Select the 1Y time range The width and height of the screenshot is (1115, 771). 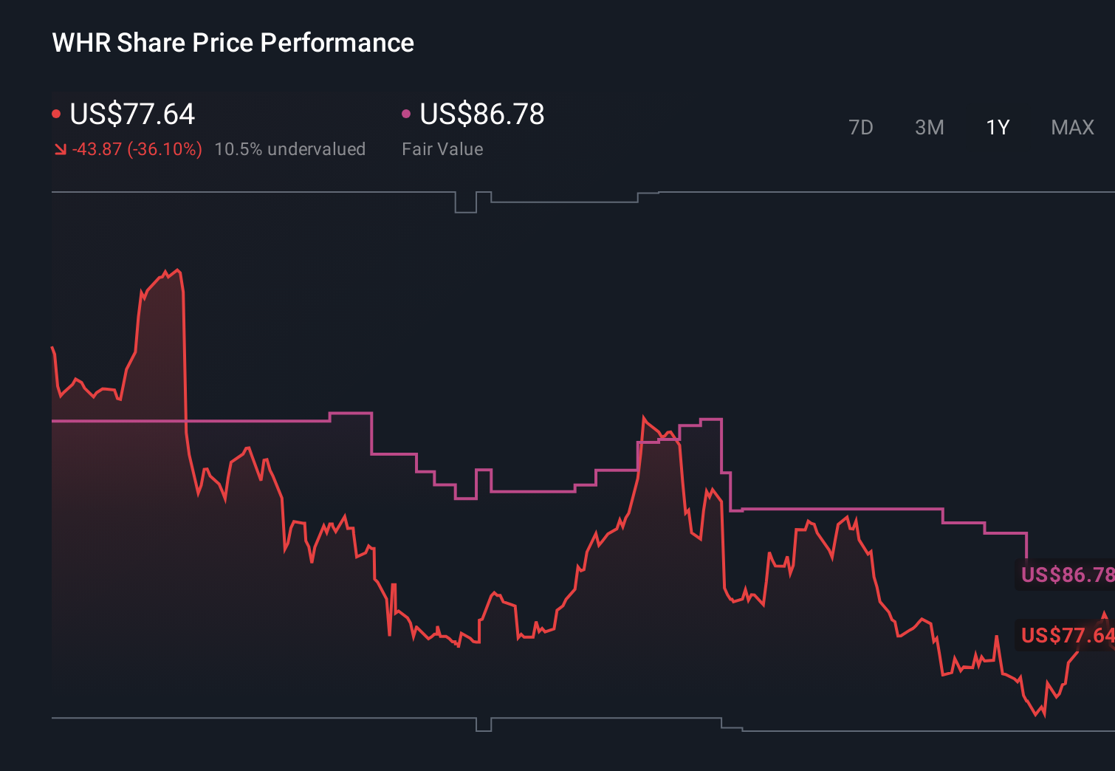(997, 127)
